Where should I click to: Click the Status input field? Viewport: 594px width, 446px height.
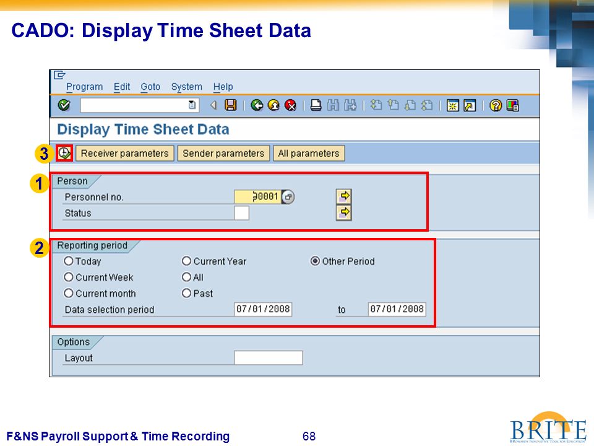point(242,212)
